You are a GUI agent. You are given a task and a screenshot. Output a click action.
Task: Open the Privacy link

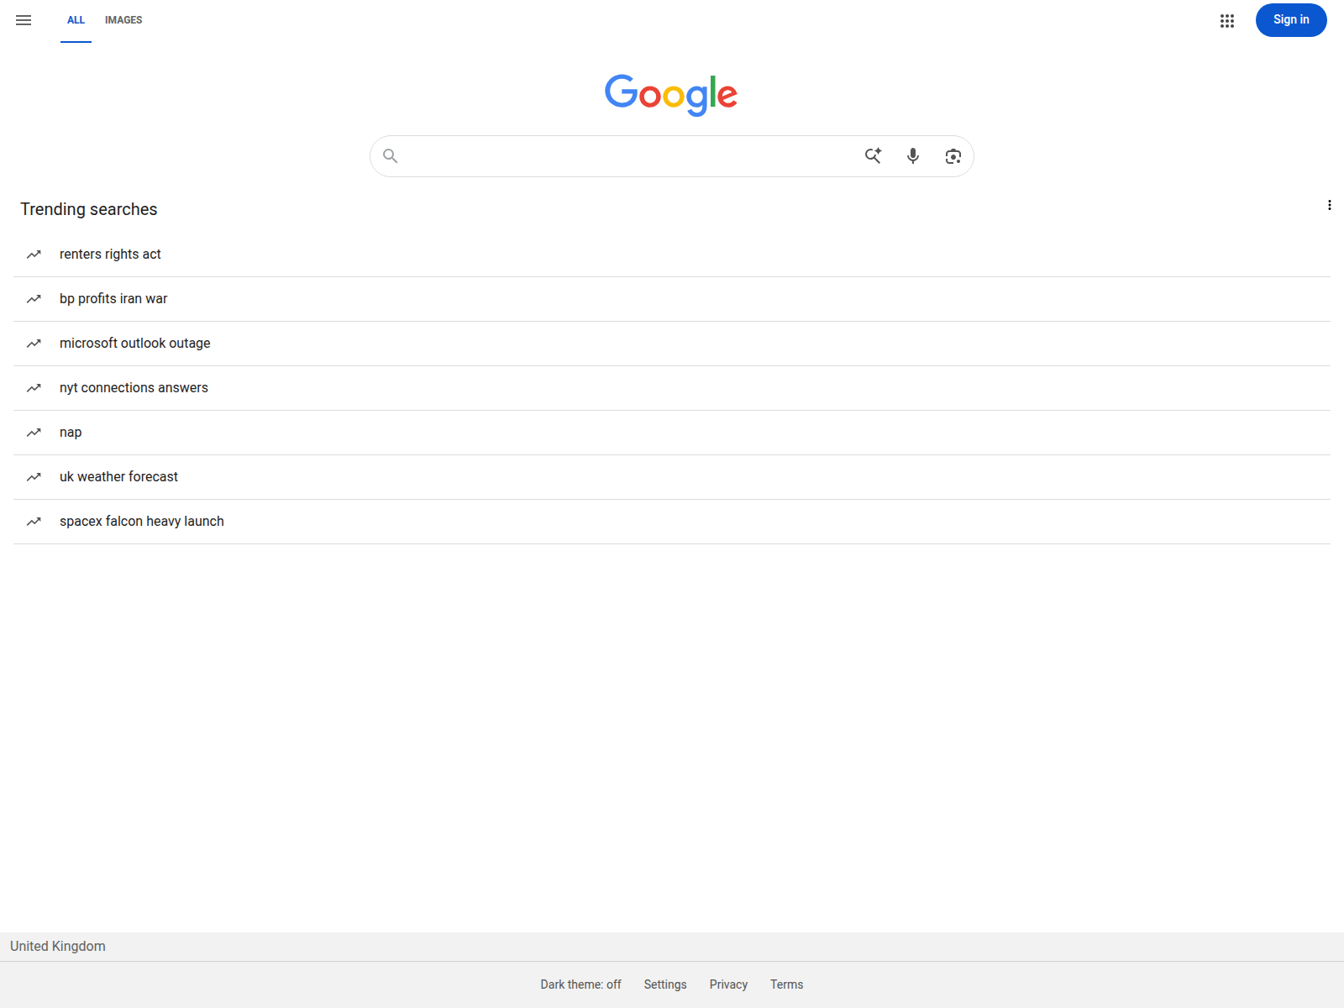[728, 984]
